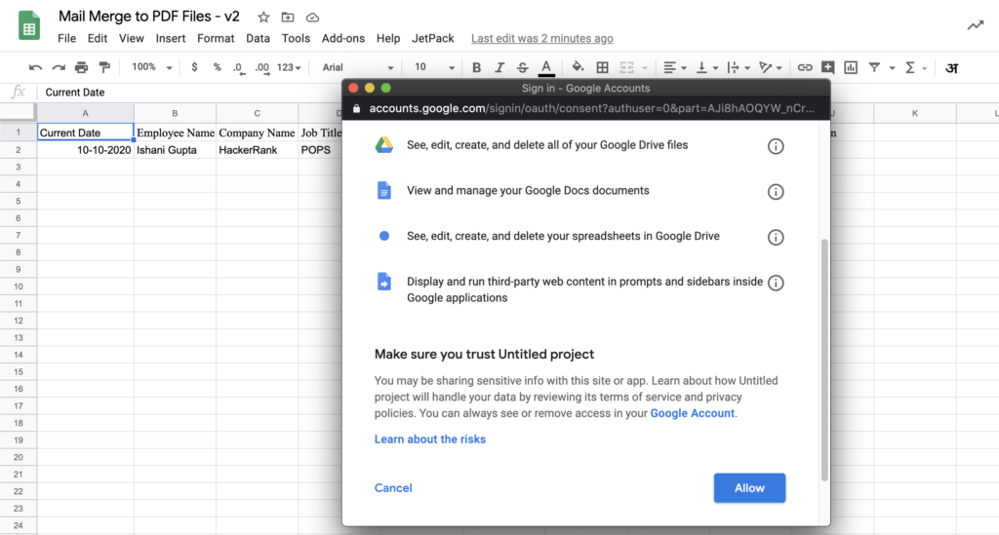
Task: Show info for Google Docs documents permission
Action: (x=776, y=191)
